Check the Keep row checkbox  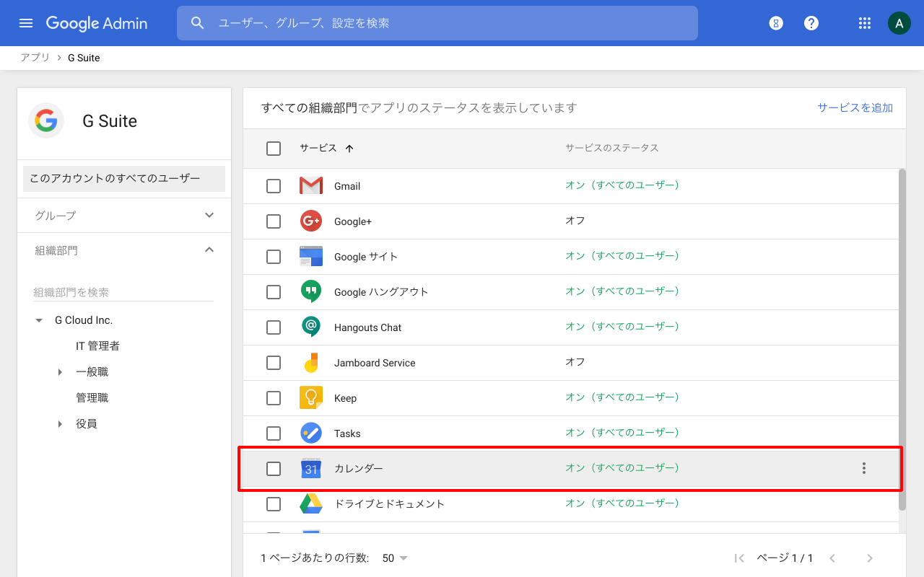coord(274,398)
